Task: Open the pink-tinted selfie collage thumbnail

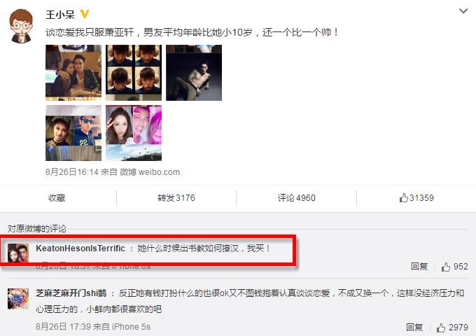Action: pos(134,133)
